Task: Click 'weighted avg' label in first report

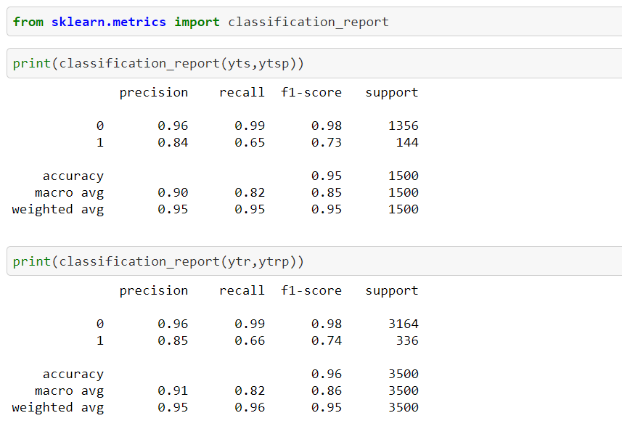Action: coord(58,210)
